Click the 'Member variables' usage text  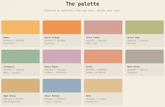[x=96, y=73]
